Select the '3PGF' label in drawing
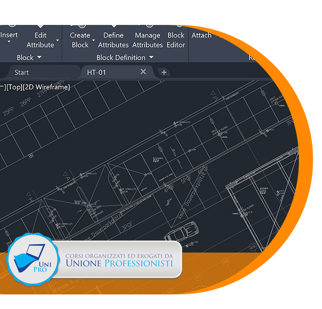Screen dimensions: 322x309 [x=127, y=226]
